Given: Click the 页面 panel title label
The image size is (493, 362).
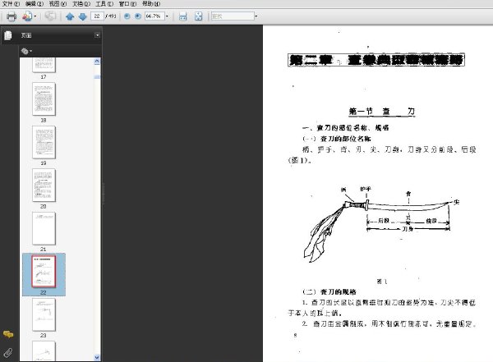Looking at the screenshot, I should click(26, 35).
